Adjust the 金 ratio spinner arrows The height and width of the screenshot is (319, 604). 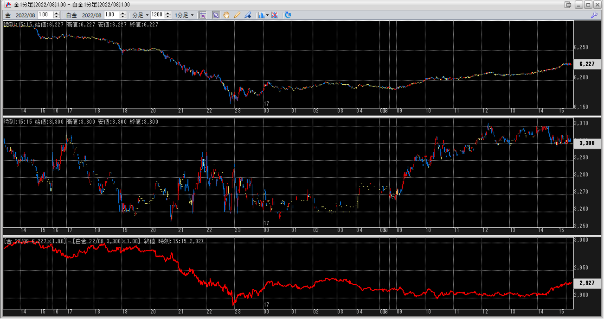click(57, 15)
